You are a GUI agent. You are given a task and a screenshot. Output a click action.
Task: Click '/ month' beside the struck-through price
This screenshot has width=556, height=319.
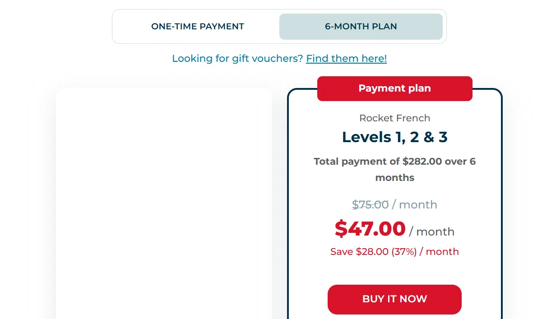pyautogui.click(x=415, y=205)
